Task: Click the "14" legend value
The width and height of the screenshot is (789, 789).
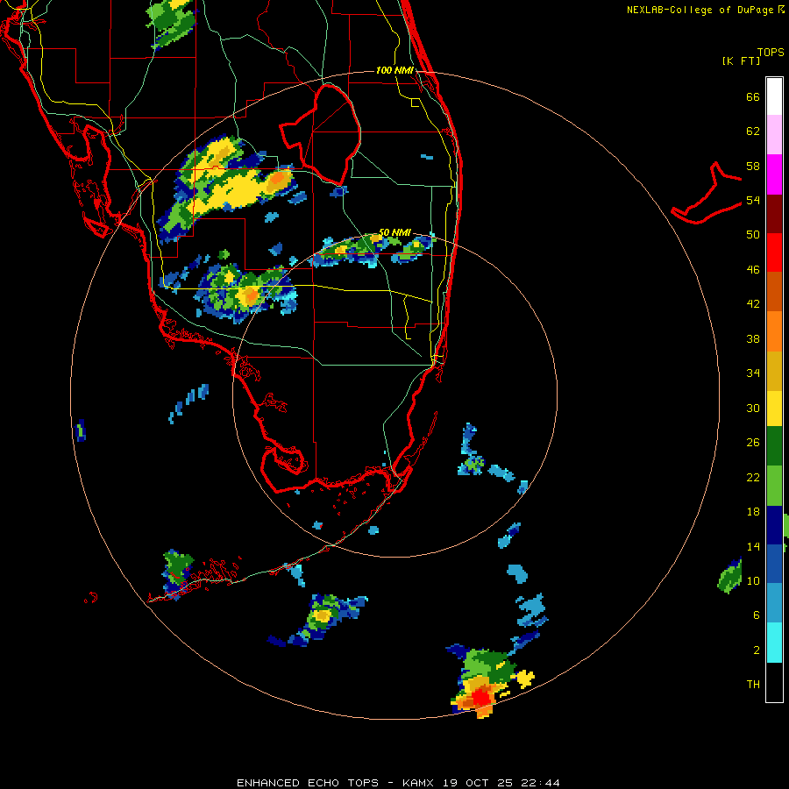Action: (753, 546)
